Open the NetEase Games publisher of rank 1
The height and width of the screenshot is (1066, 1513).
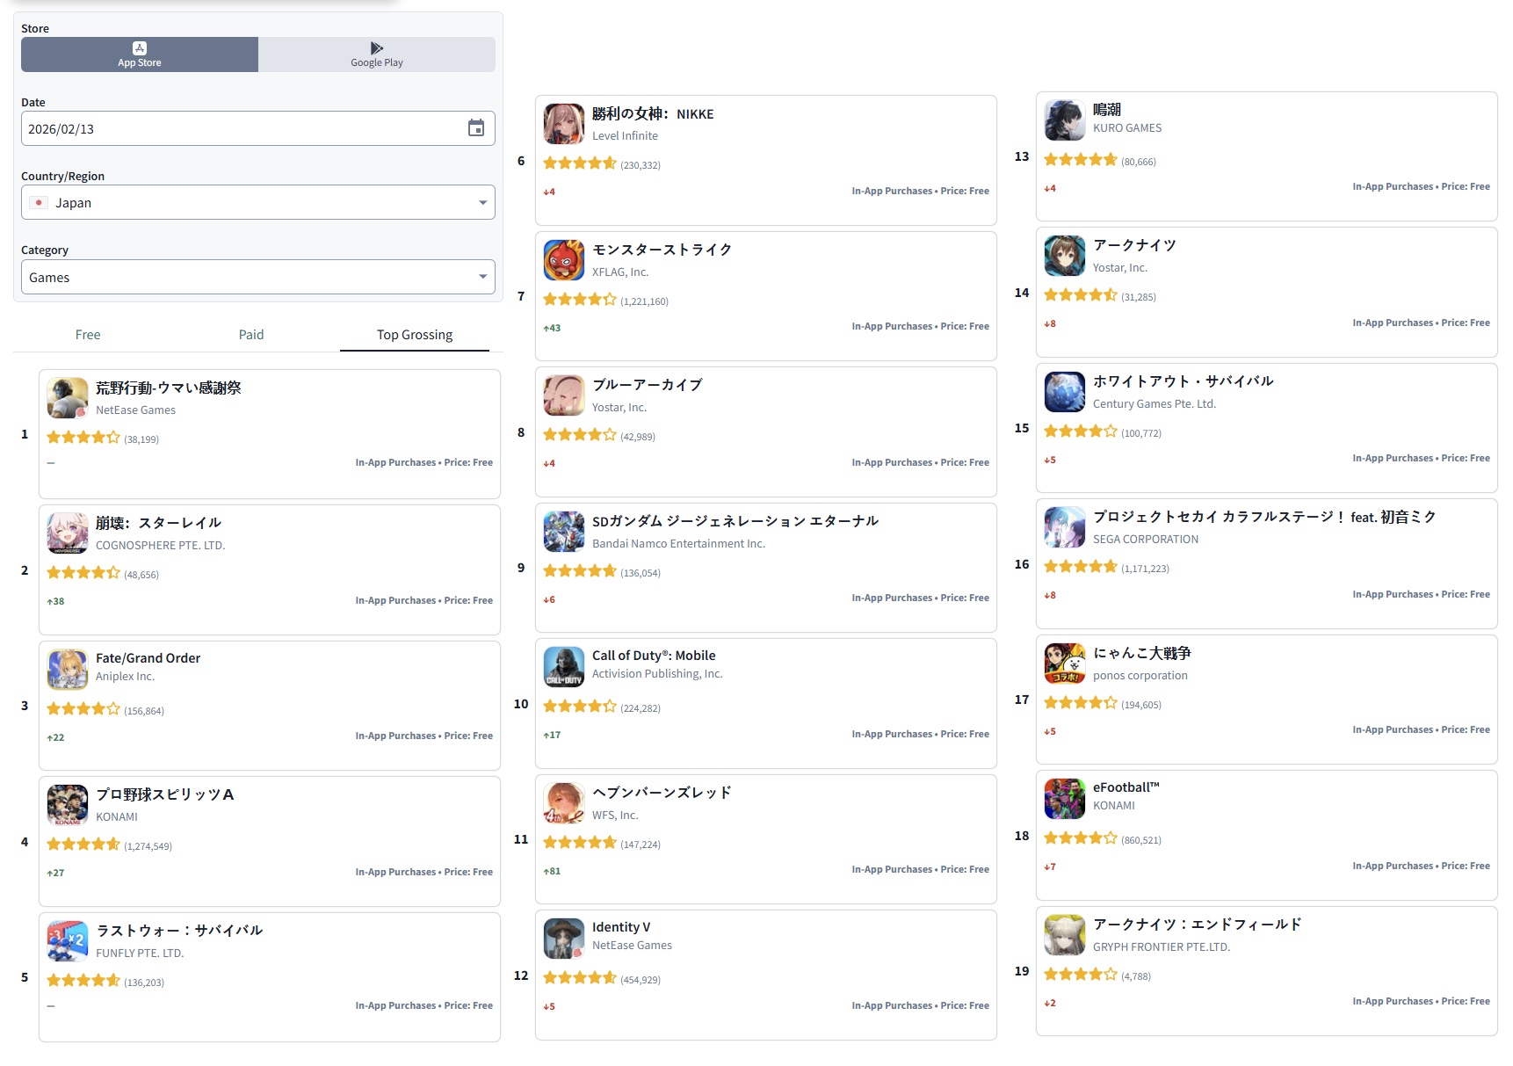click(135, 410)
